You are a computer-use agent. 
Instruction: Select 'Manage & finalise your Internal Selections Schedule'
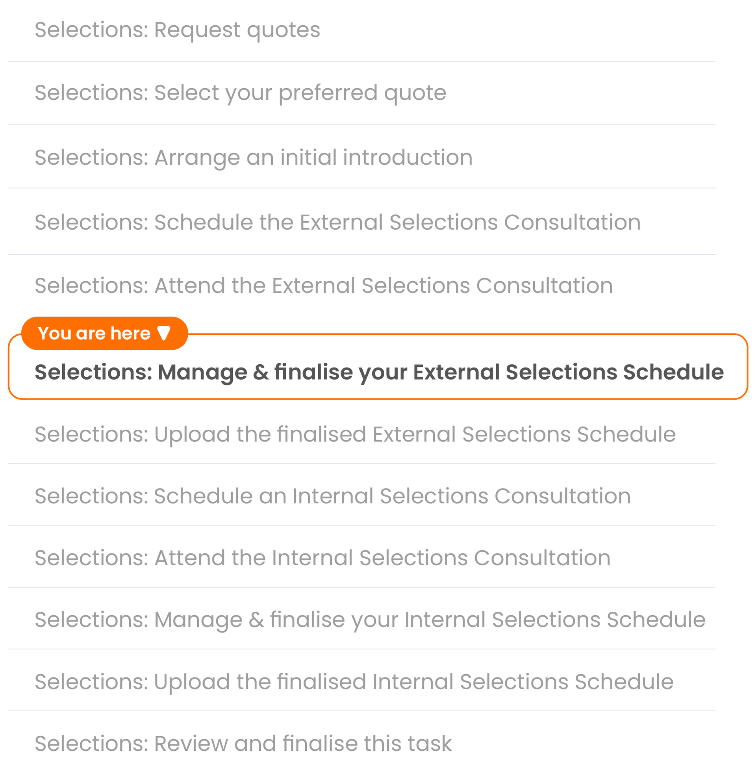370,620
